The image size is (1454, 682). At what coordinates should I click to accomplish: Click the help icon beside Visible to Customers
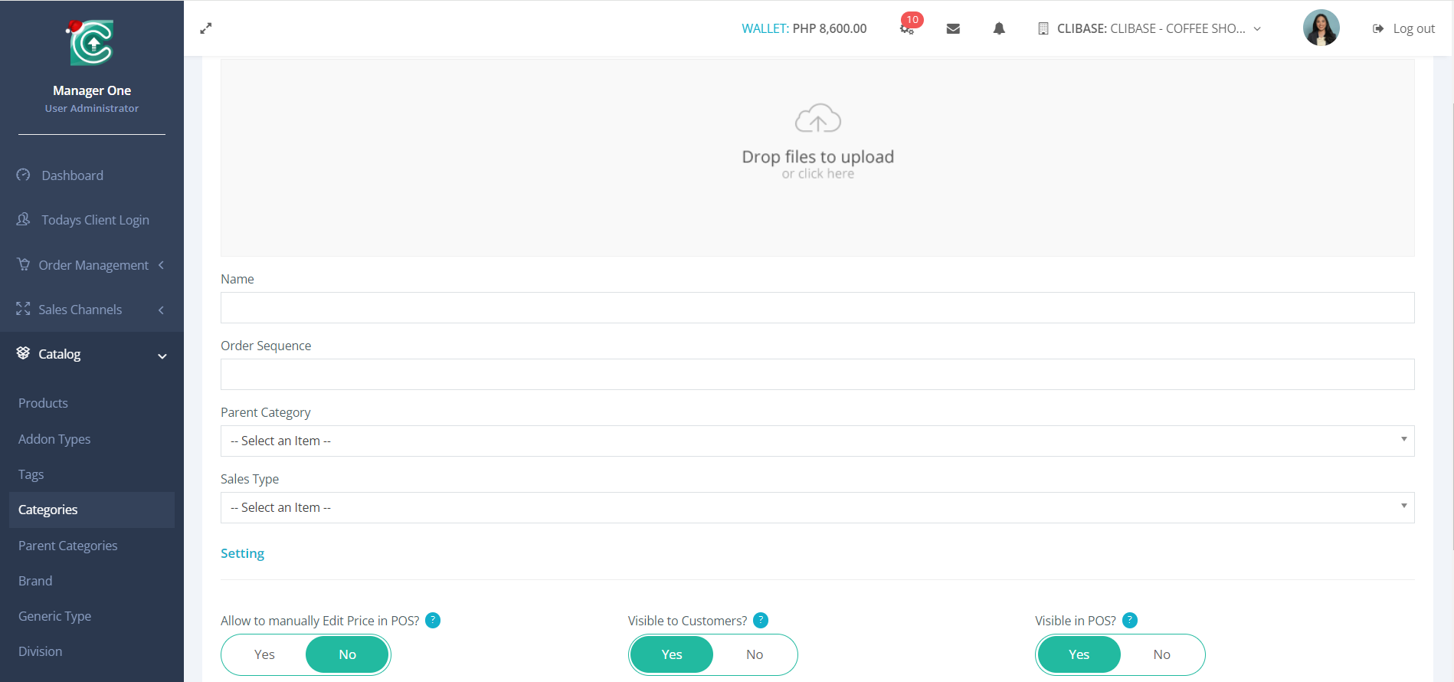click(761, 621)
